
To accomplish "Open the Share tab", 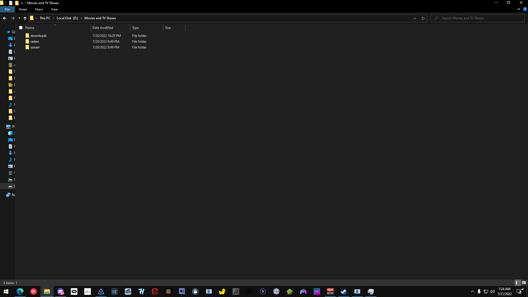I will (39, 9).
